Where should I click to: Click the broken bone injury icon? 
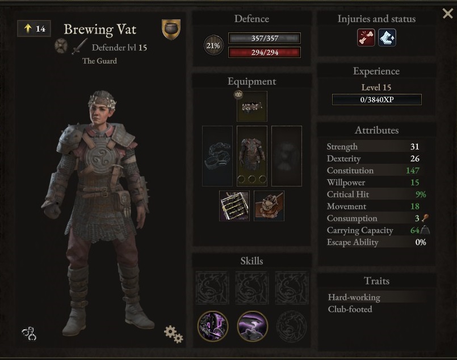click(x=366, y=38)
